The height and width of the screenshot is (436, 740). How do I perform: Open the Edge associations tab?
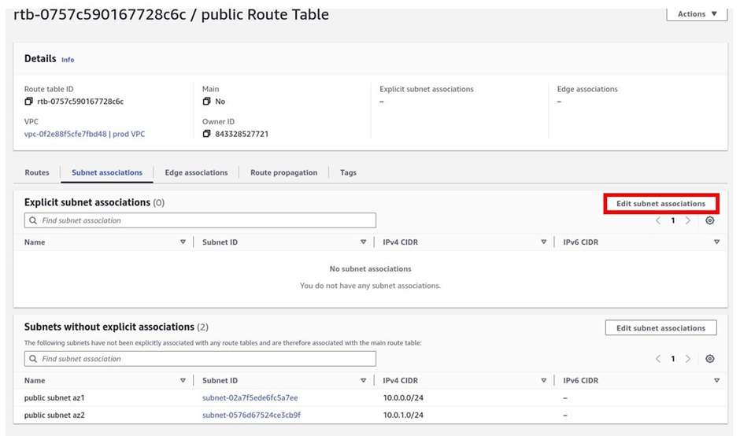pos(196,172)
